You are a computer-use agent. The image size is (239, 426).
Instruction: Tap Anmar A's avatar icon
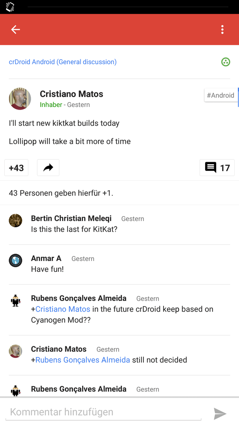pos(15,260)
